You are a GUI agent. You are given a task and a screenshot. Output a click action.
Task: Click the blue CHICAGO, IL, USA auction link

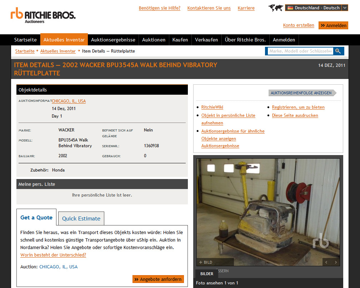click(59, 267)
